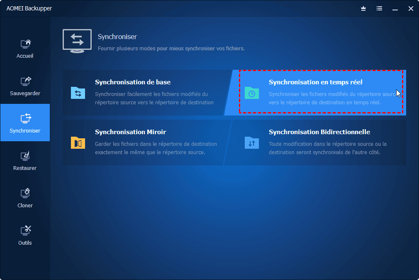This screenshot has height=280, width=419.
Task: Click 'Toute modification dans le répertoire' description
Action: click(x=328, y=148)
